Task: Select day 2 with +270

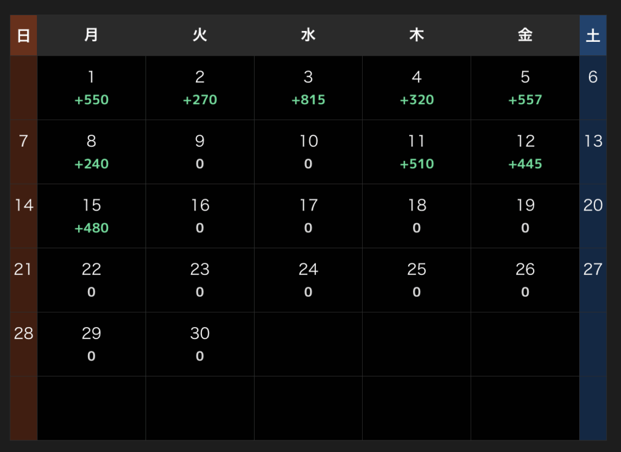Action: [x=200, y=88]
